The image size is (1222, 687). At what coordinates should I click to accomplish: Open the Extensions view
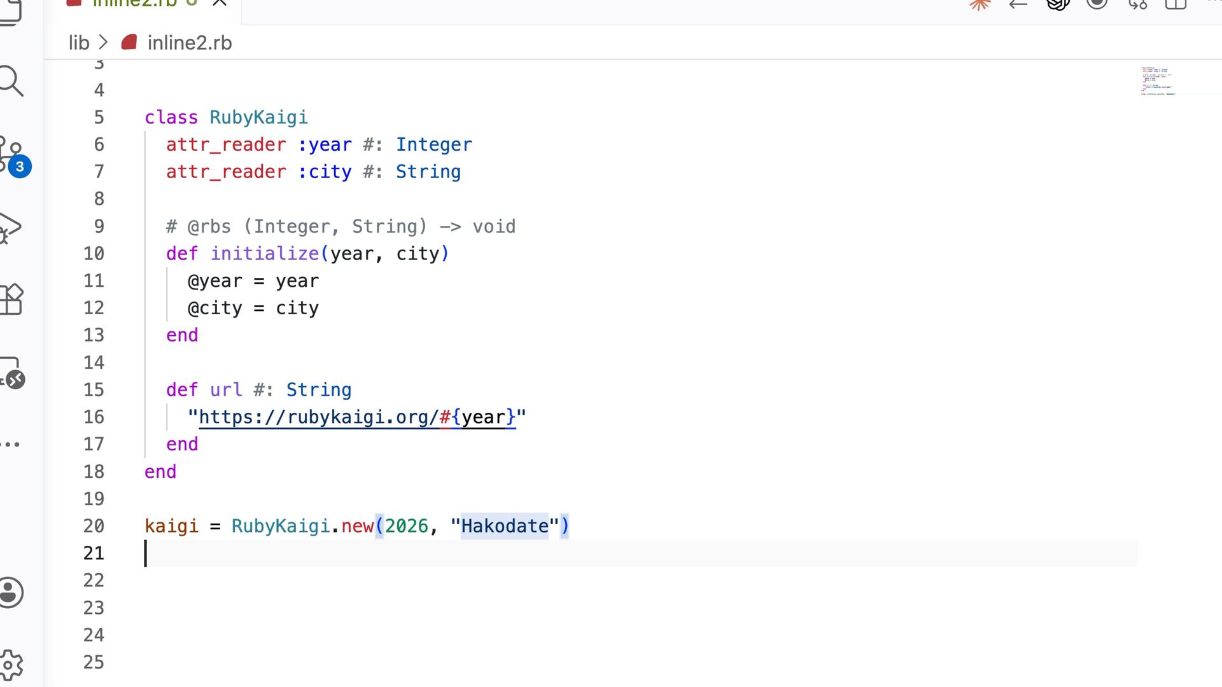(x=11, y=299)
